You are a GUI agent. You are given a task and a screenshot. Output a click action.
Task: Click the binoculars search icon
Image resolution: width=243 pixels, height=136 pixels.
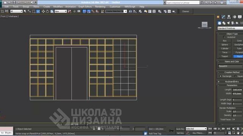click(x=202, y=3)
